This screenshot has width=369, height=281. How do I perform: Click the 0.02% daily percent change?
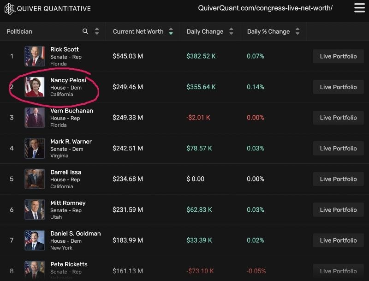pyautogui.click(x=256, y=240)
